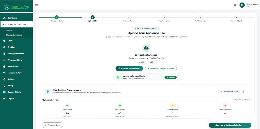Click the Users group icon
This screenshot has height=129, width=260.
5,41
